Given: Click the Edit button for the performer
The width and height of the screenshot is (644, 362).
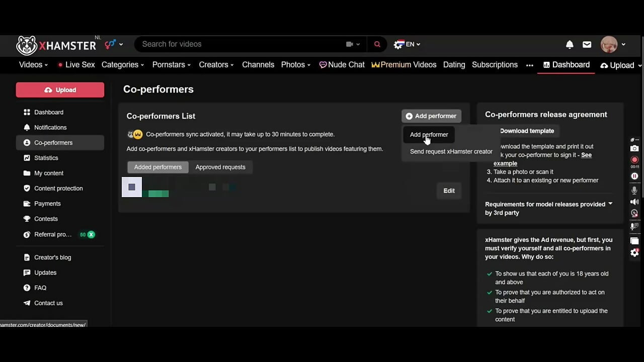Looking at the screenshot, I should coord(449,191).
